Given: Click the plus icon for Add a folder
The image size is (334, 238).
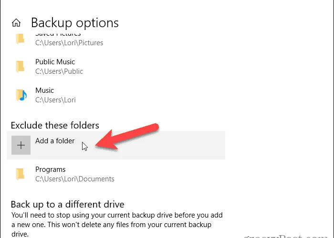Looking at the screenshot, I should 21,145.
